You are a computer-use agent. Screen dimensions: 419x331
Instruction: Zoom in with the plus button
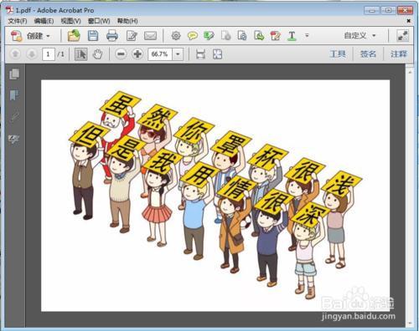coord(137,53)
